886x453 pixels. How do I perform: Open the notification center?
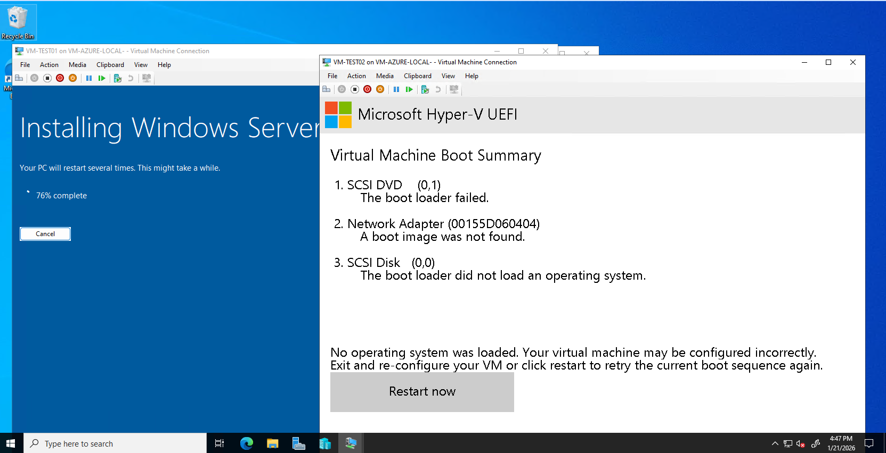[869, 443]
